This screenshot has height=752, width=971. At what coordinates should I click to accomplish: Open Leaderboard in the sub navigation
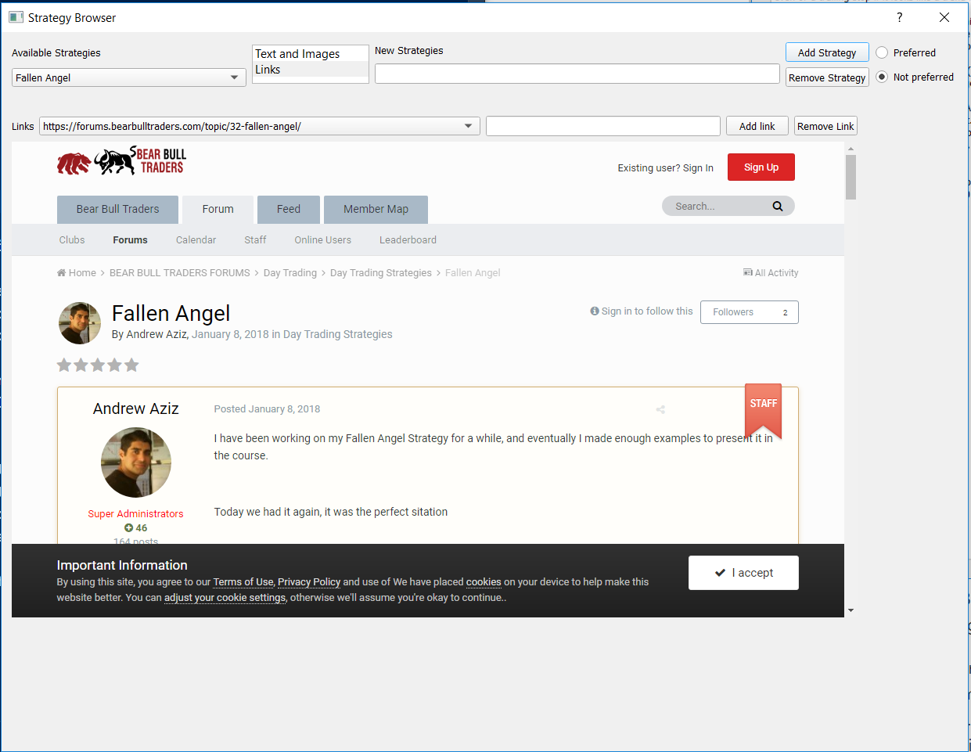(x=408, y=240)
